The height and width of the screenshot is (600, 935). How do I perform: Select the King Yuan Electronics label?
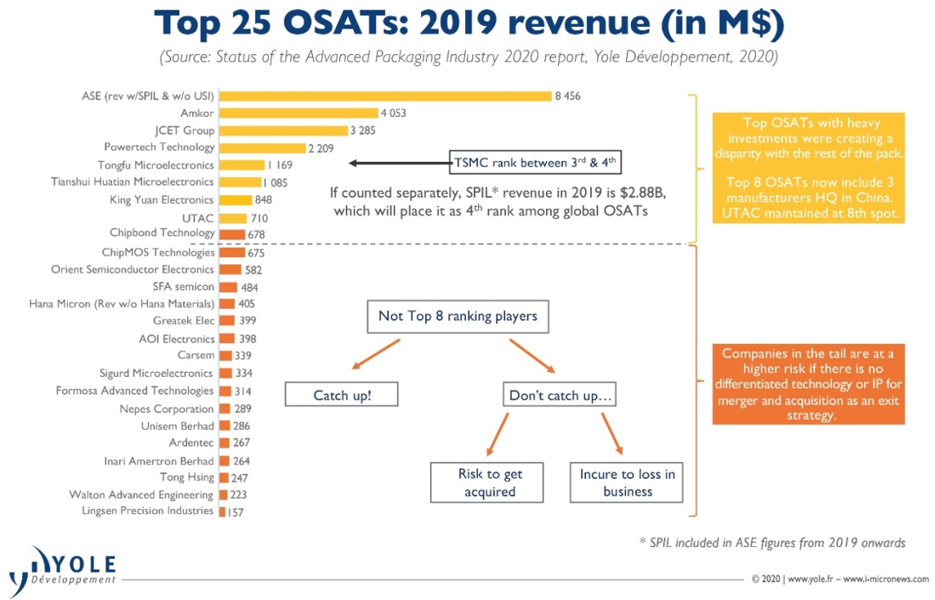[x=162, y=199]
